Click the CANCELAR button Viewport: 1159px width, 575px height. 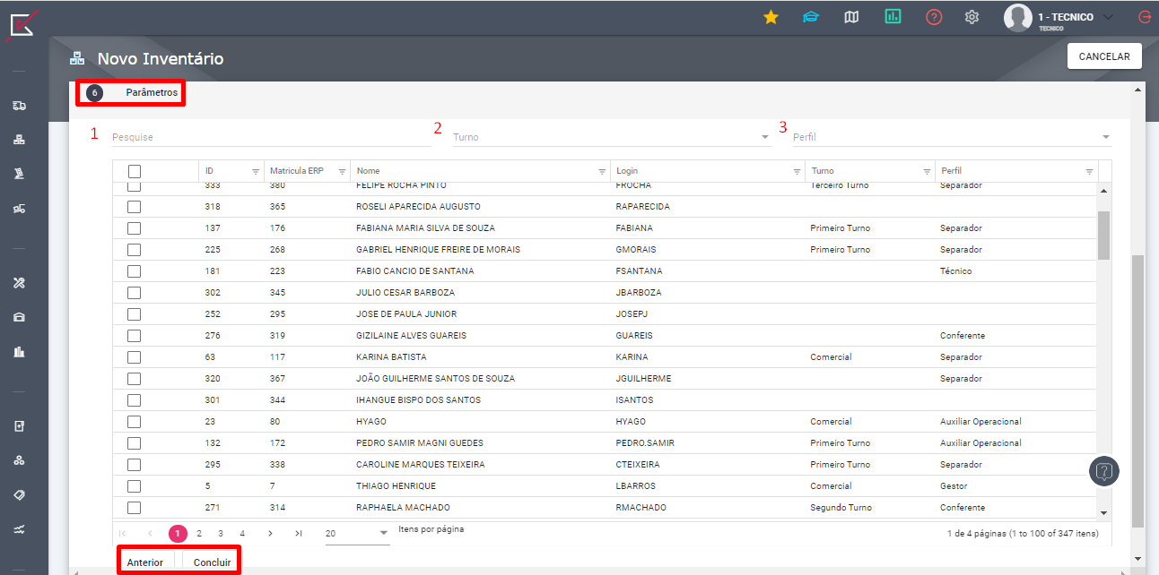coord(1104,56)
